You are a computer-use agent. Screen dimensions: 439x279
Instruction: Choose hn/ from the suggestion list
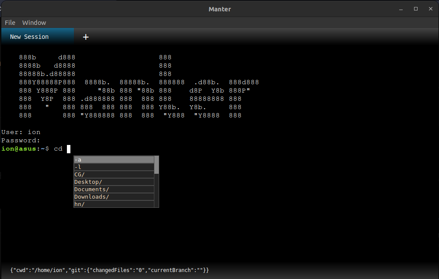pos(114,204)
